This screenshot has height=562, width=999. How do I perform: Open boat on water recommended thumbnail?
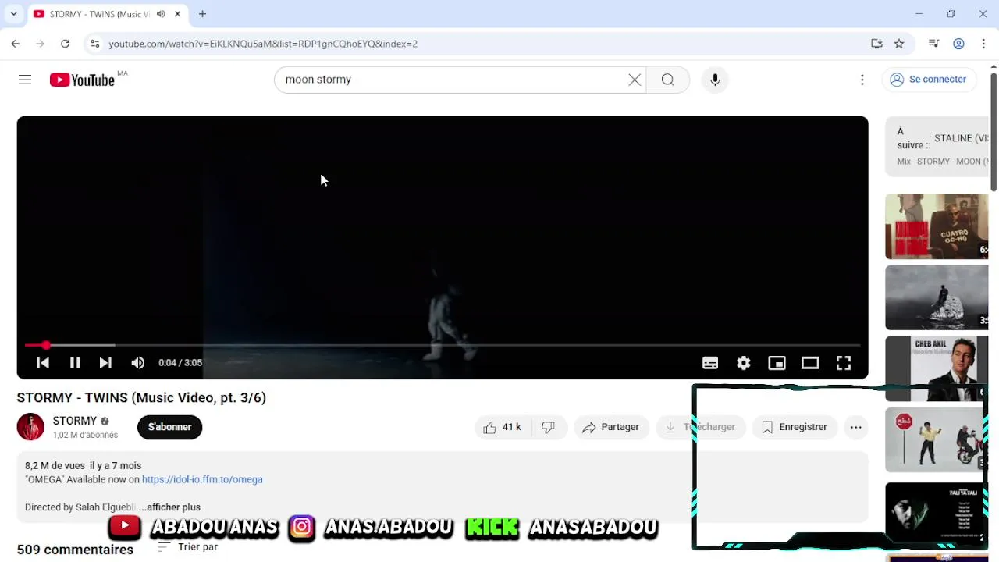click(x=937, y=297)
